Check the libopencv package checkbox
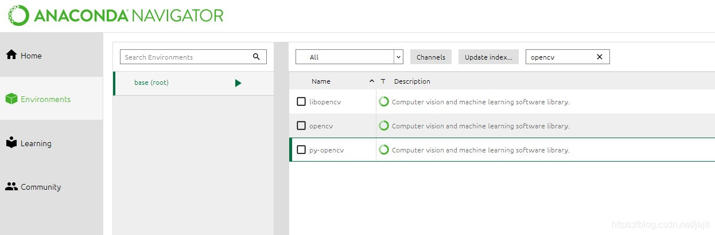 coord(301,101)
